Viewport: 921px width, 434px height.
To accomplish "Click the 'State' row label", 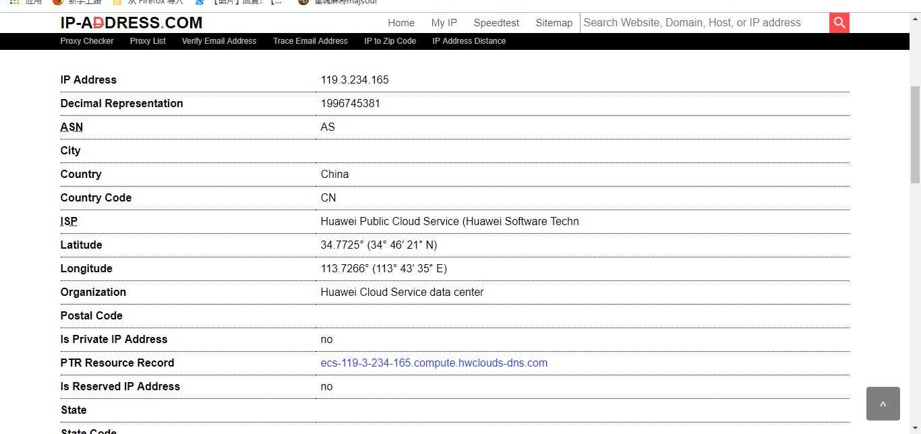I will tap(73, 410).
